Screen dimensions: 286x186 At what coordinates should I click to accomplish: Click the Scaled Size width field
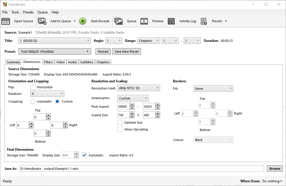124,115
